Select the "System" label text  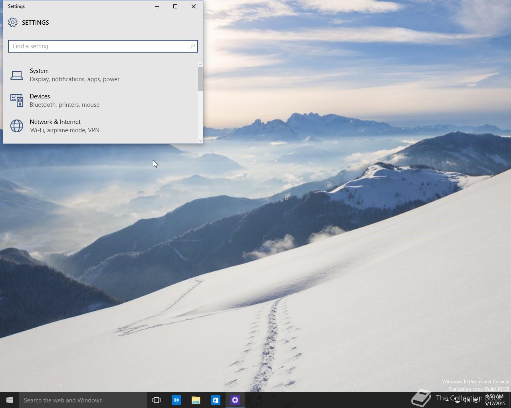pos(39,71)
